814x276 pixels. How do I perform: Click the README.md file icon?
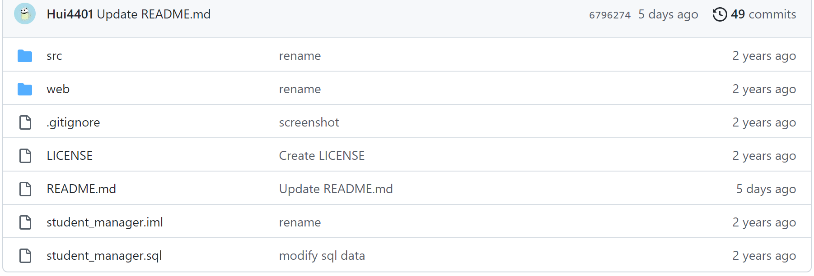[x=25, y=189]
